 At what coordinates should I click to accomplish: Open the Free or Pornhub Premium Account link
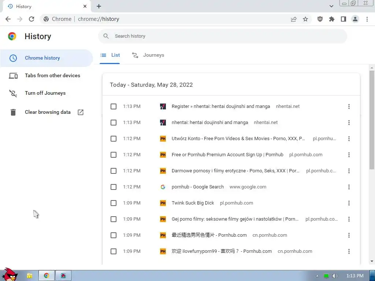227,155
